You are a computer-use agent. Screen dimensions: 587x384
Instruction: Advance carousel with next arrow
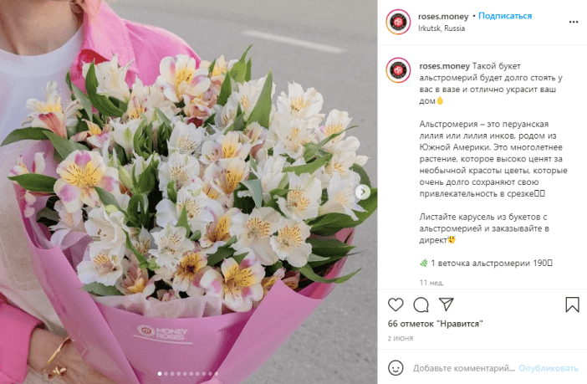coord(362,192)
